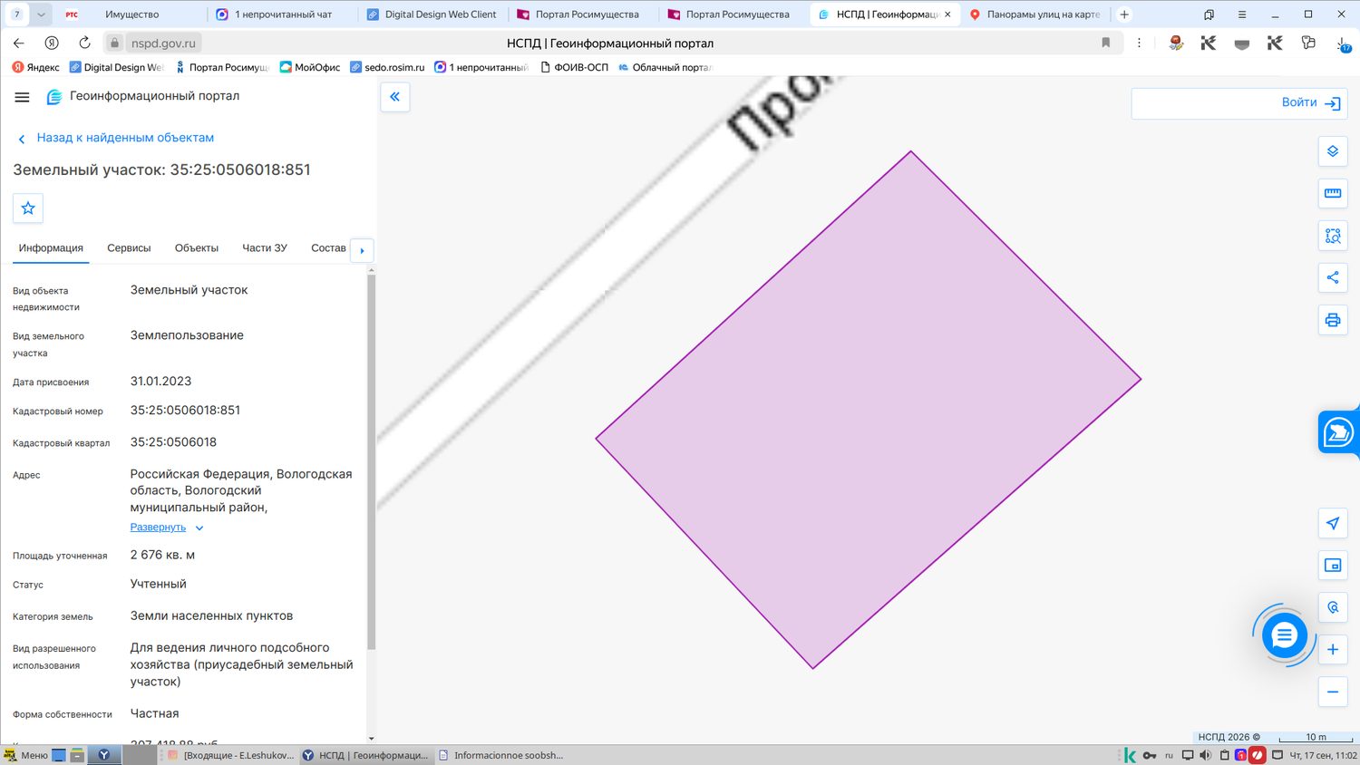
Task: Switch to the Объекты tab
Action: [197, 248]
